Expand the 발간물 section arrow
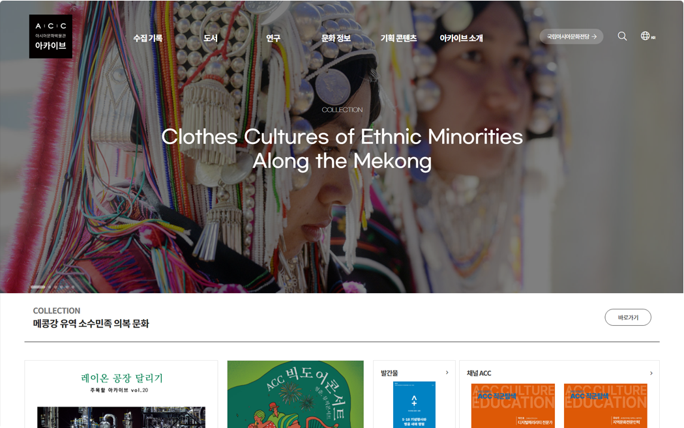Image resolution: width=684 pixels, height=428 pixels. (x=447, y=373)
